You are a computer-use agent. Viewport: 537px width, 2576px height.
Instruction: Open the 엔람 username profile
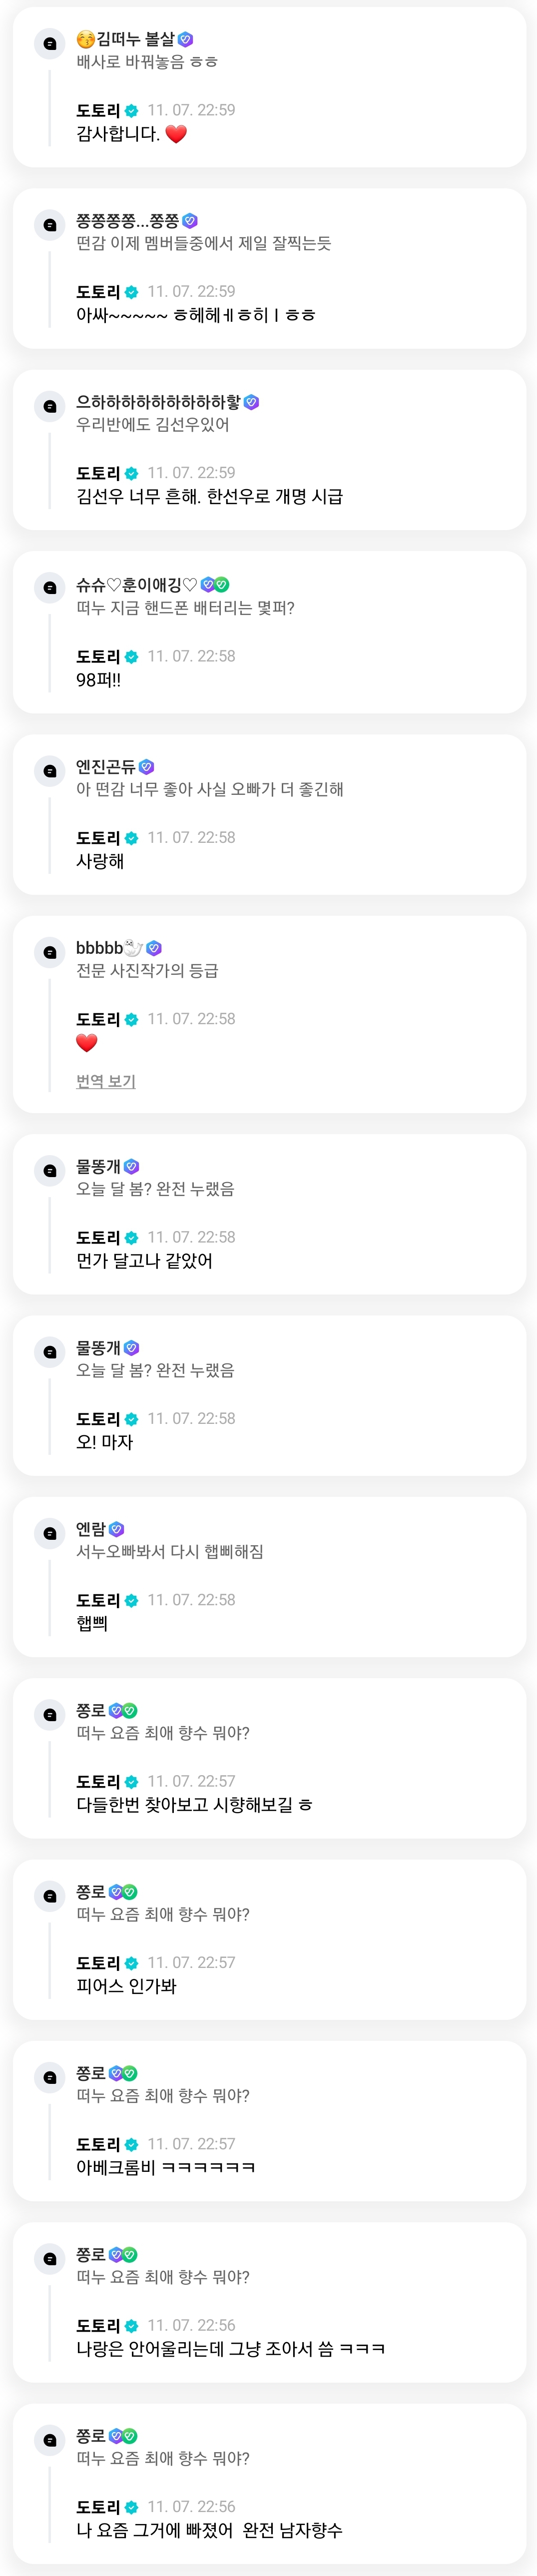91,1529
